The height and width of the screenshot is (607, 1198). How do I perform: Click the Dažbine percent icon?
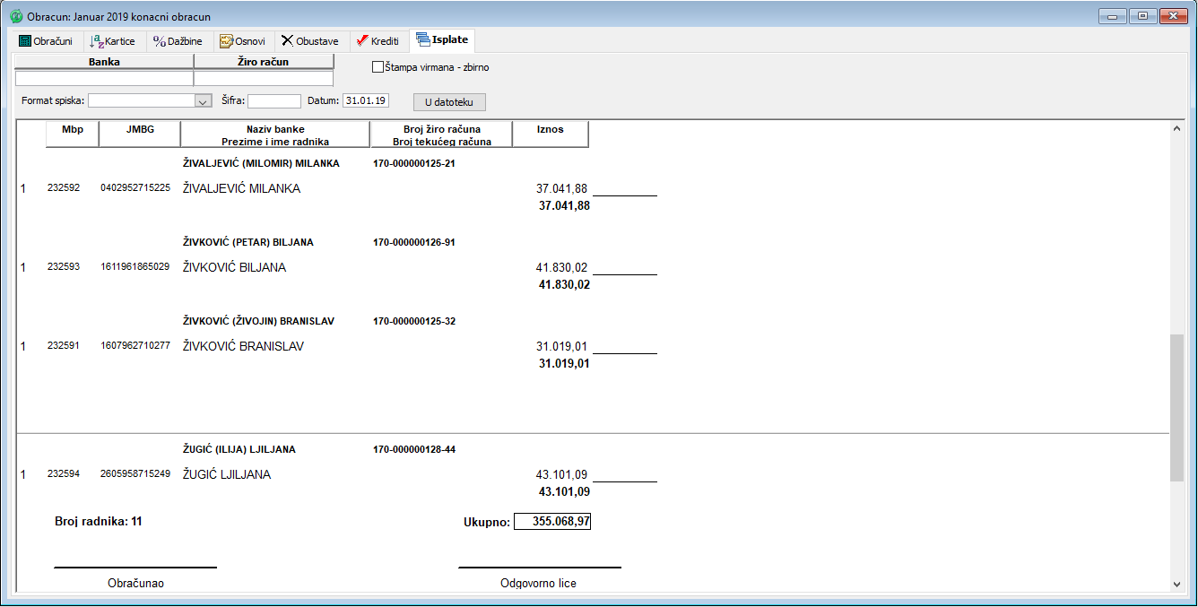[x=160, y=41]
